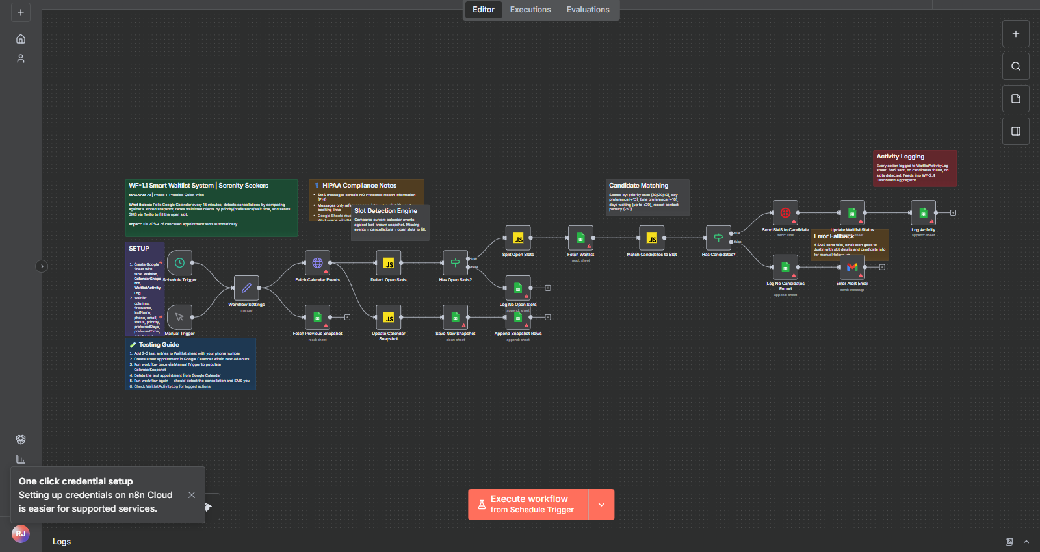Add node after Log Activity output plus
Screen dimensions: 1040x552
953,212
